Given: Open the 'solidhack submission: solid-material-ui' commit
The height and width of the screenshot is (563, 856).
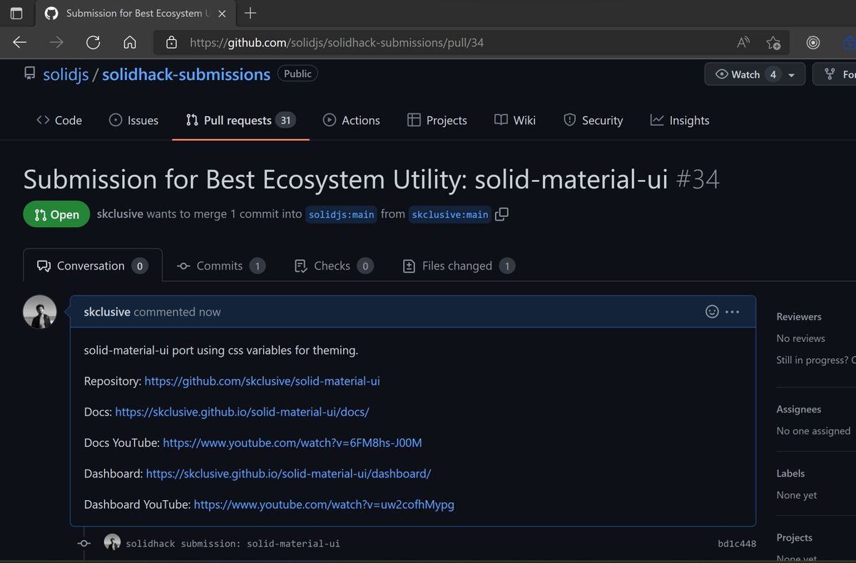Looking at the screenshot, I should tap(233, 543).
